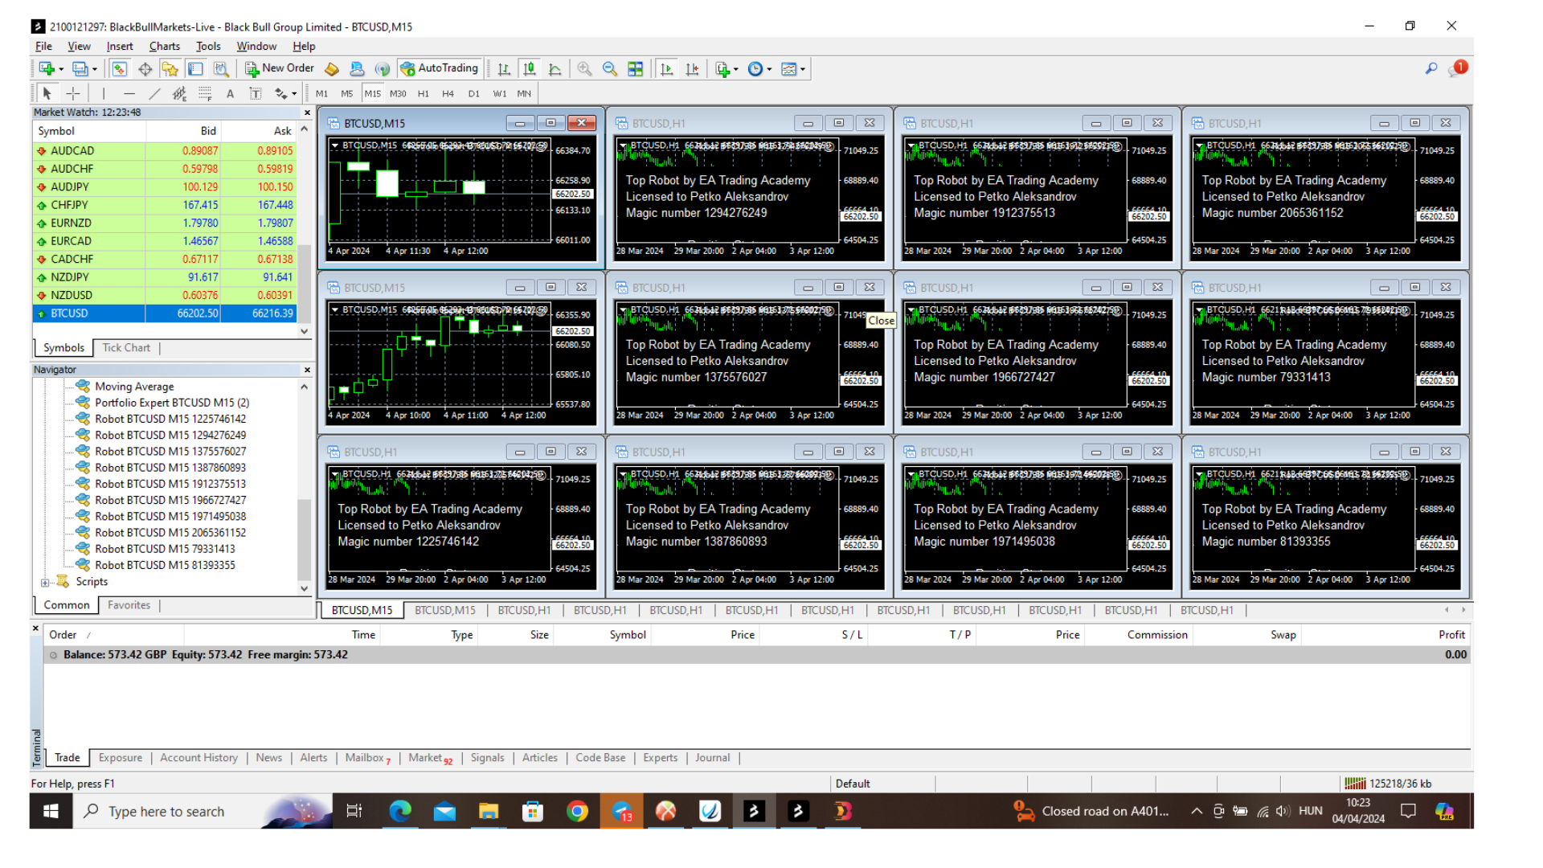Screen dimensions: 1543x868
Task: Open the red notification bubble icon
Action: click(x=1459, y=68)
